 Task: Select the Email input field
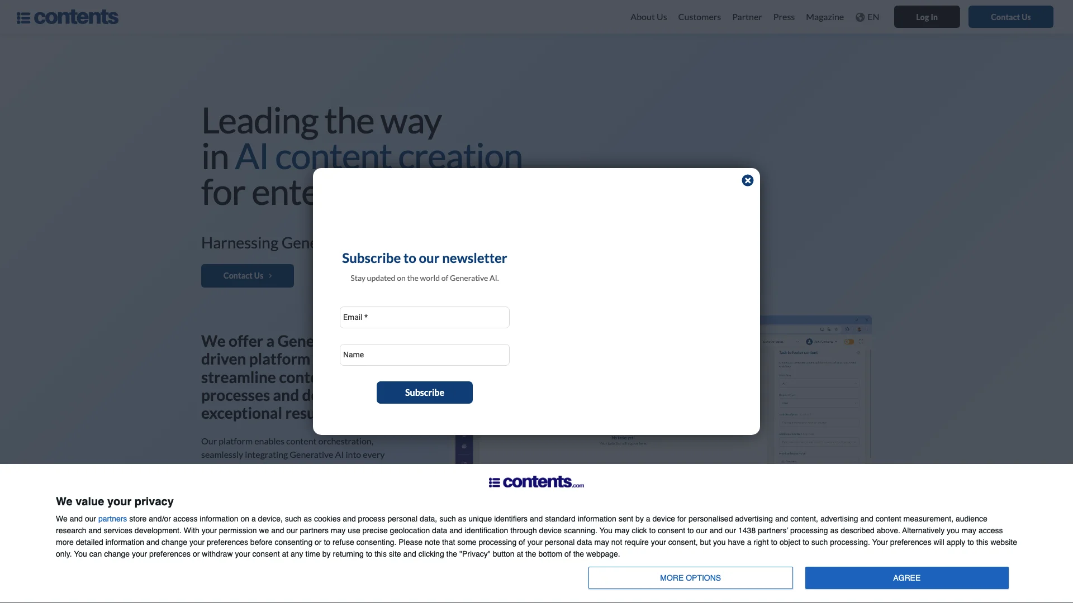click(425, 317)
